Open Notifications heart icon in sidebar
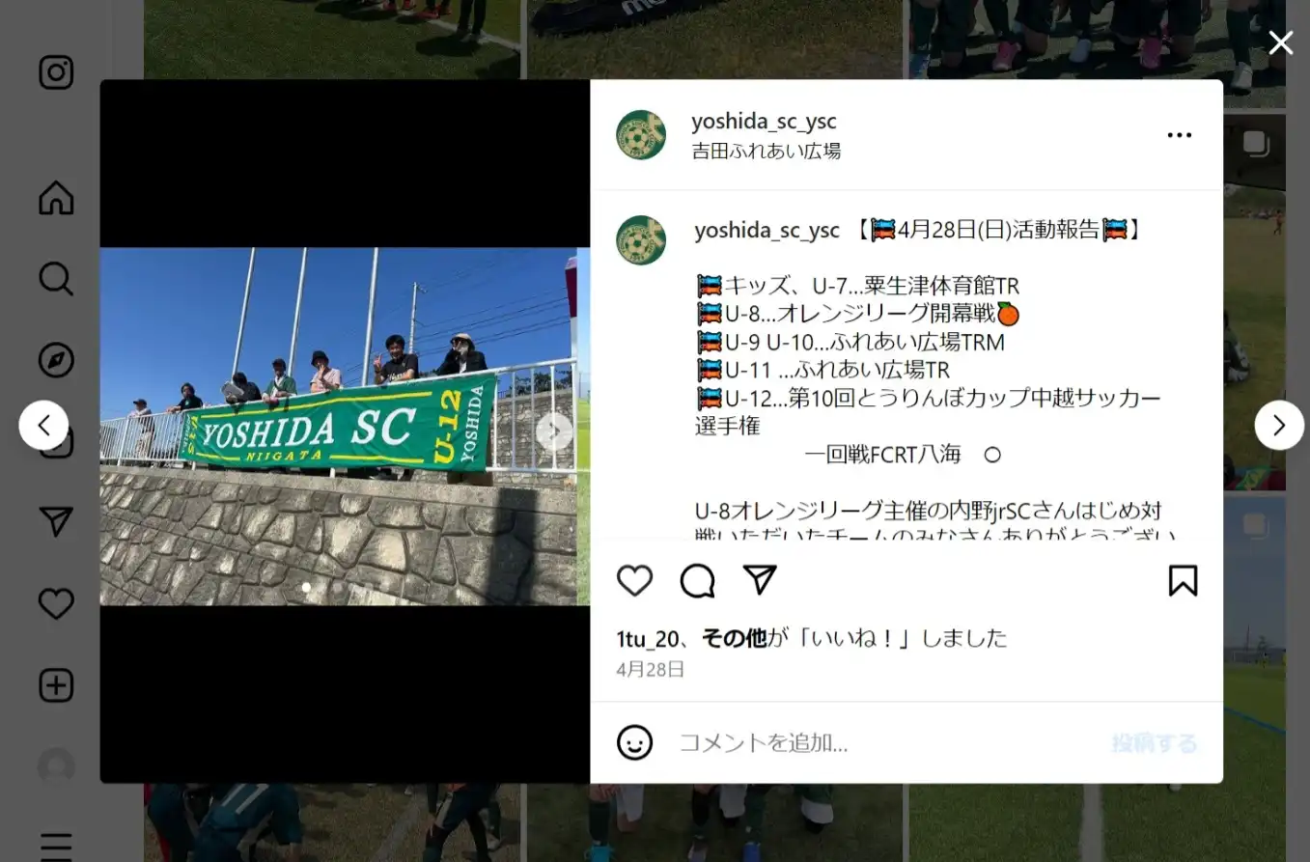 click(56, 603)
